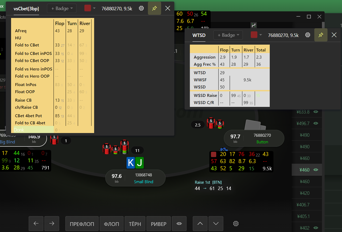Toggle eye icon on ¥633.8 row

click(x=316, y=112)
